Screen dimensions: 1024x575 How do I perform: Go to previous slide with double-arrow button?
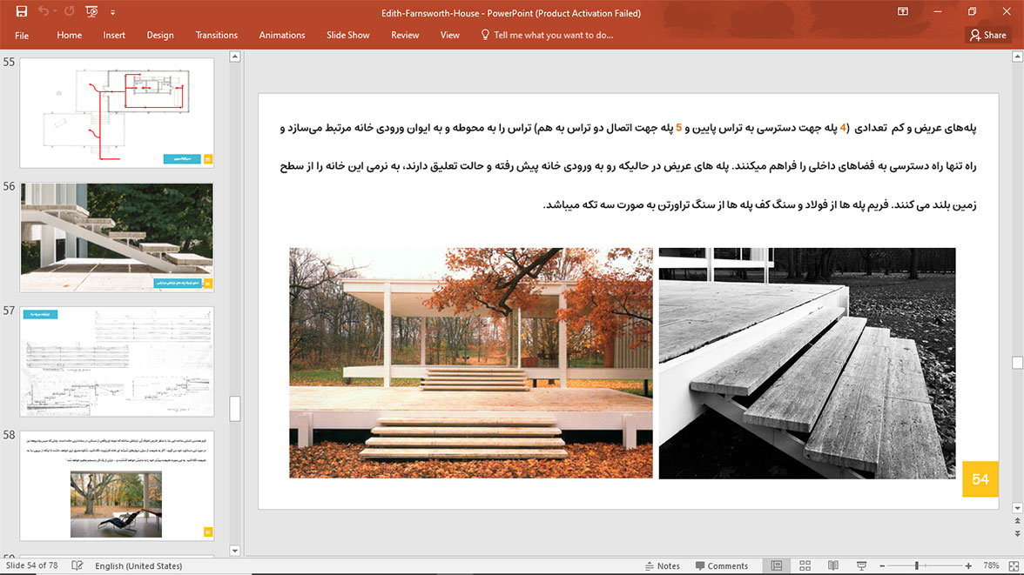[x=1017, y=521]
